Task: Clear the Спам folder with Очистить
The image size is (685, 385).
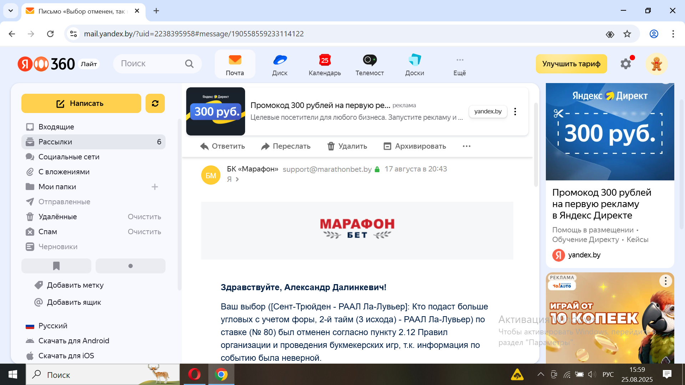Action: [144, 232]
